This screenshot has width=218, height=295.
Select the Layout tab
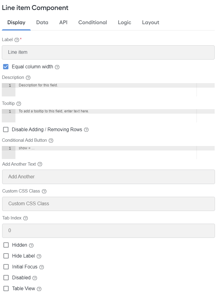pyautogui.click(x=151, y=22)
